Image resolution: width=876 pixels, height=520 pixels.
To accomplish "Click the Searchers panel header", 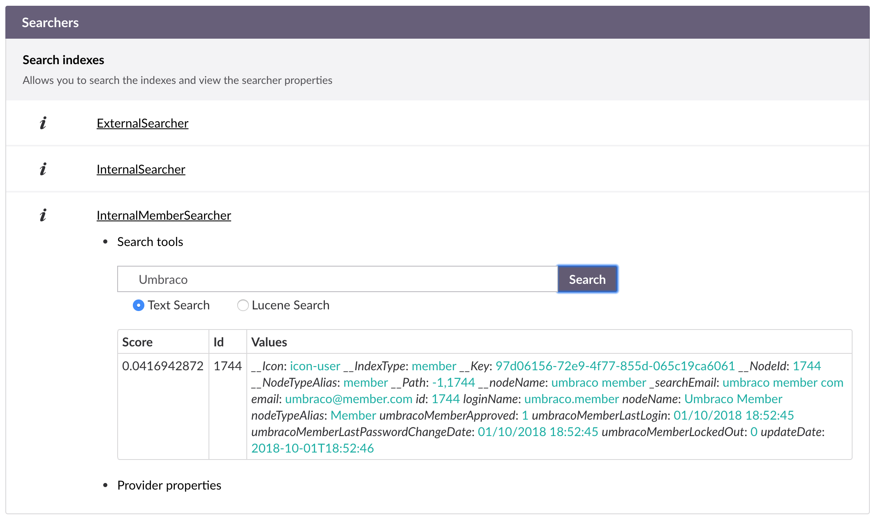I will 50,23.
